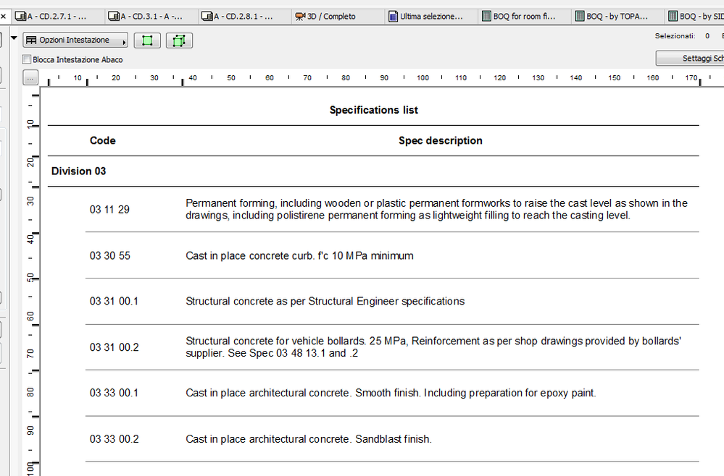Switch to the A - CD.3.1 - A tab
The width and height of the screenshot is (724, 476).
coord(151,17)
